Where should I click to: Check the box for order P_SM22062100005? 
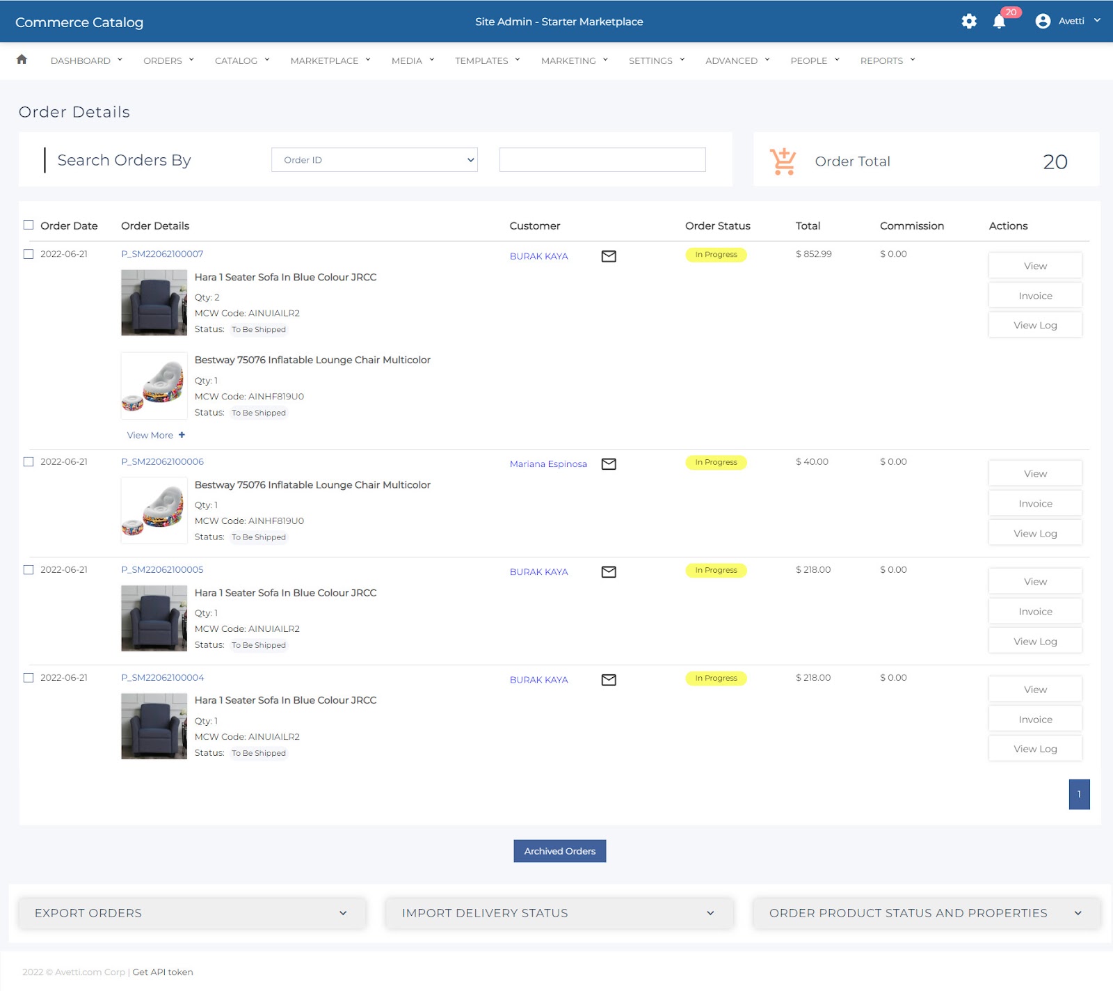coord(29,570)
